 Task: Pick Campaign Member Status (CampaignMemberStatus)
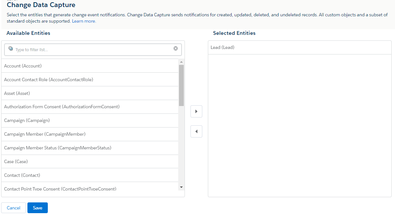[x=90, y=148]
